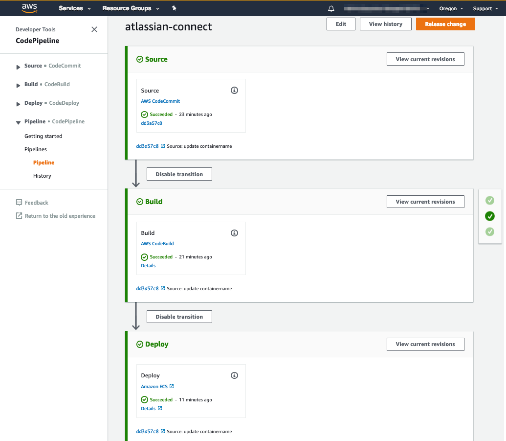The width and height of the screenshot is (506, 441).
Task: Expand Deploy CodeDeploy section
Action: [x=18, y=104]
